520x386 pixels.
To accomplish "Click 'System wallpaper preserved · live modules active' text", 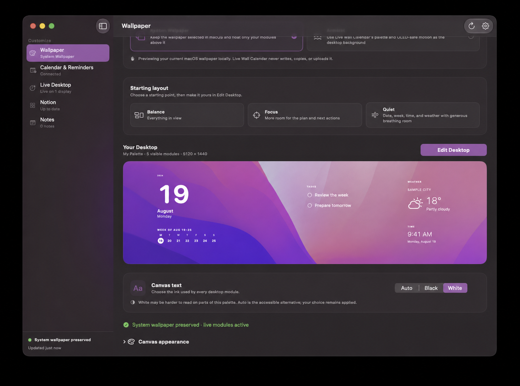I will [x=190, y=325].
